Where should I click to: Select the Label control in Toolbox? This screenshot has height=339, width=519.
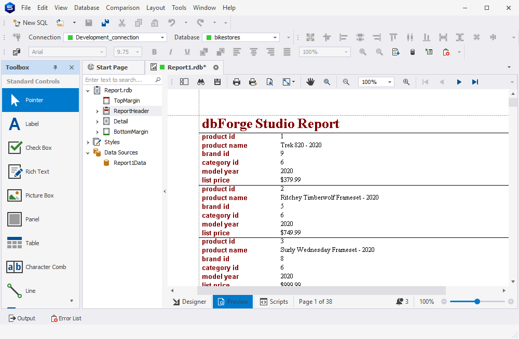coord(40,124)
